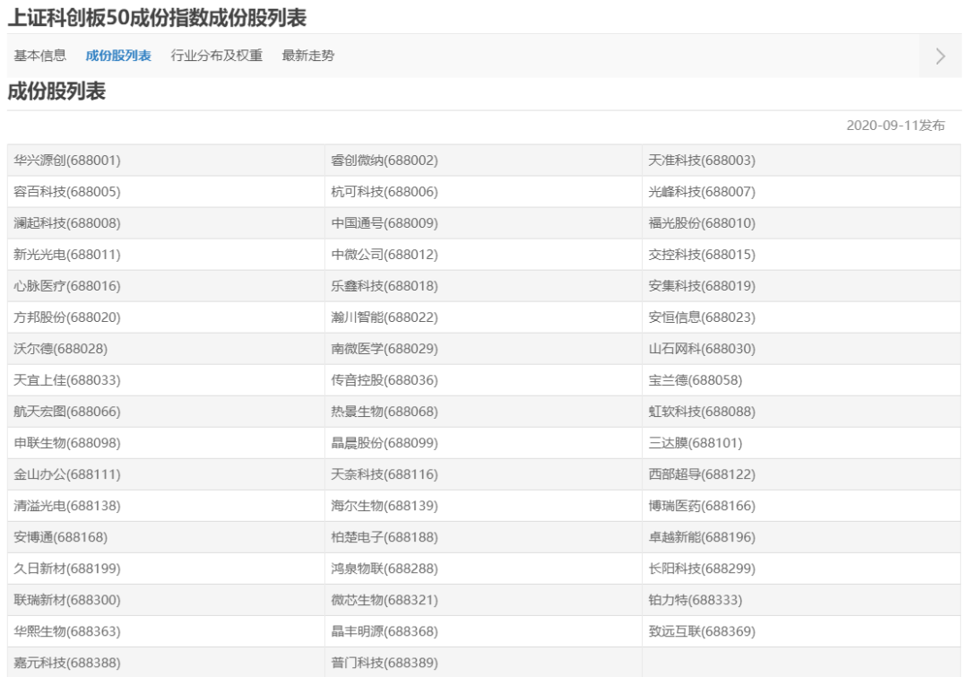Open 安恒信息(688023) entry
968x677 pixels.
point(702,317)
